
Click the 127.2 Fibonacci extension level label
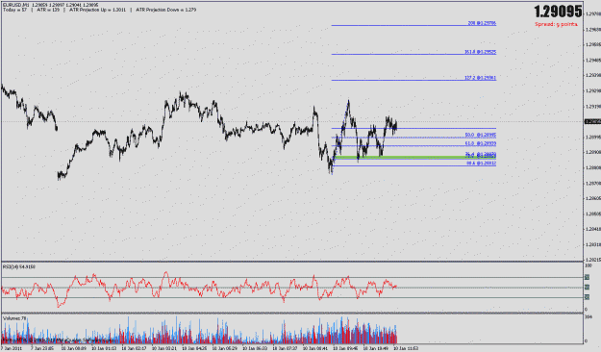pyautogui.click(x=480, y=78)
